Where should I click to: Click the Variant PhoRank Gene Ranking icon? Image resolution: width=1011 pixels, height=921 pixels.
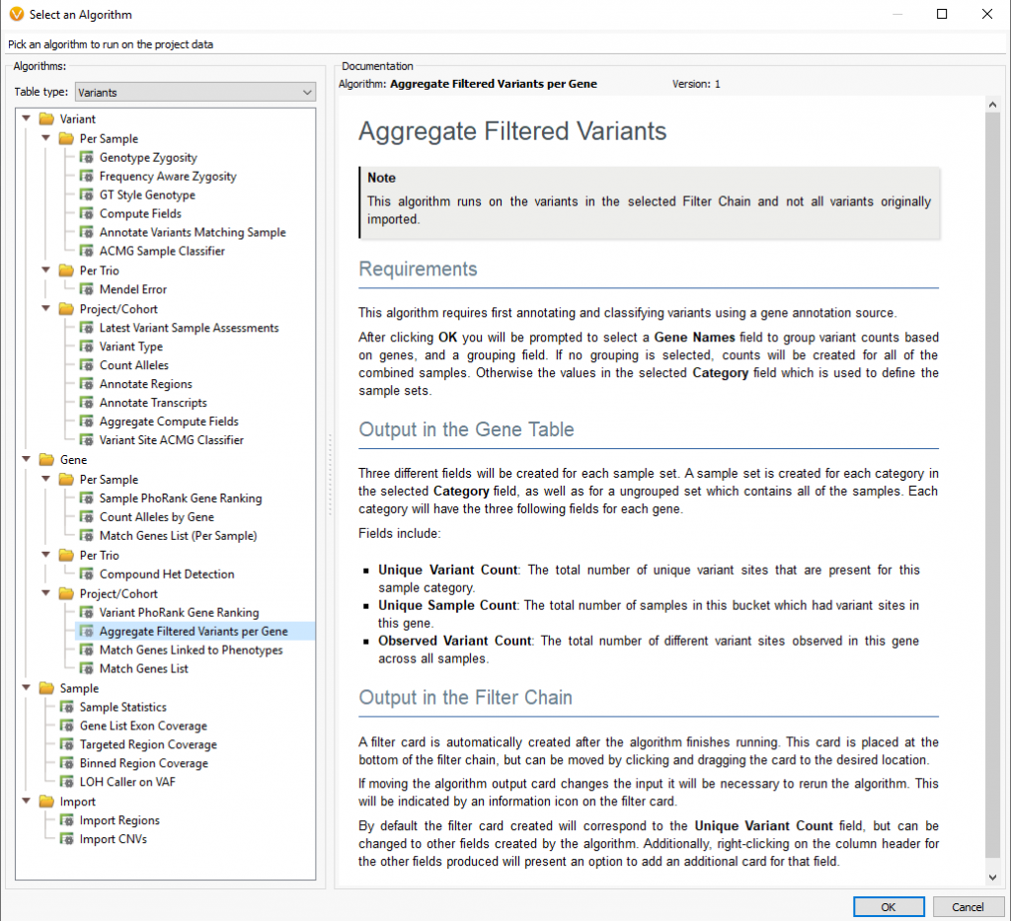pyautogui.click(x=87, y=612)
